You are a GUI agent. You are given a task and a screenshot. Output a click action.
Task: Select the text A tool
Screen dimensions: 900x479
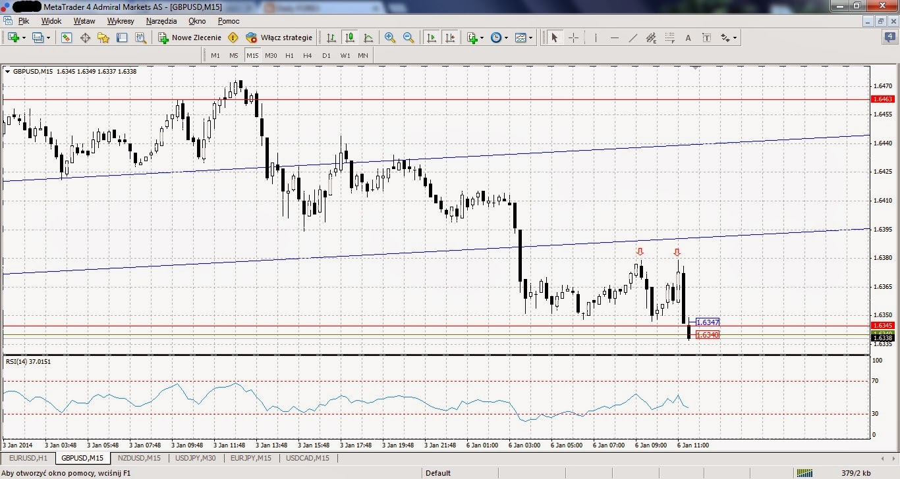(x=689, y=38)
